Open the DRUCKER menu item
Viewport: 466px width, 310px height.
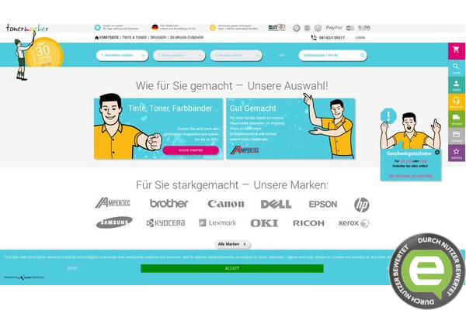(158, 38)
